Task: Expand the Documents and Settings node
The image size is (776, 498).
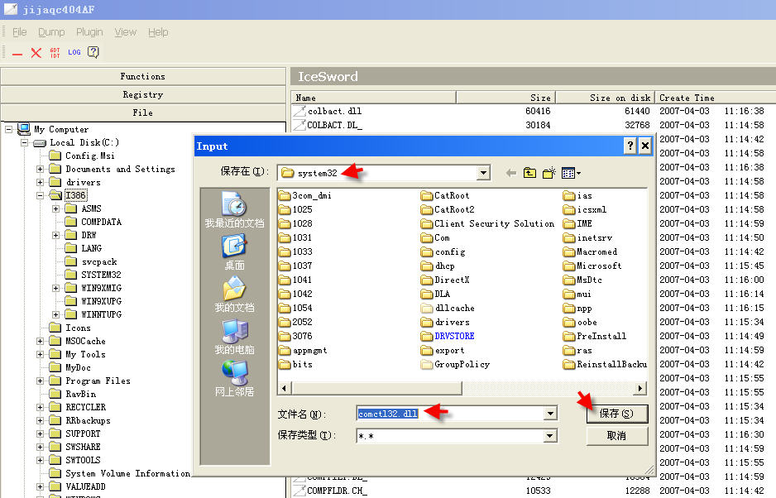Action: click(40, 170)
